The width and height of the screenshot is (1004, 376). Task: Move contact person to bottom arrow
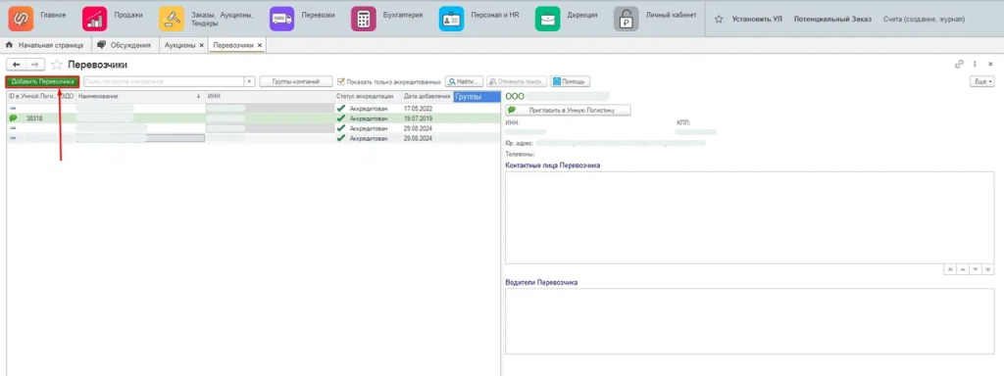[x=988, y=269]
